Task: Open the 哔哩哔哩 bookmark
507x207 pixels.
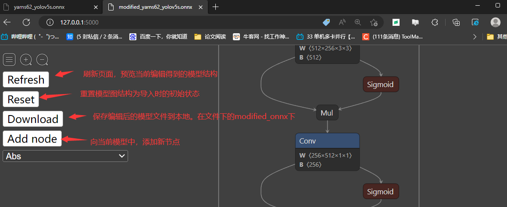Action: pos(30,36)
